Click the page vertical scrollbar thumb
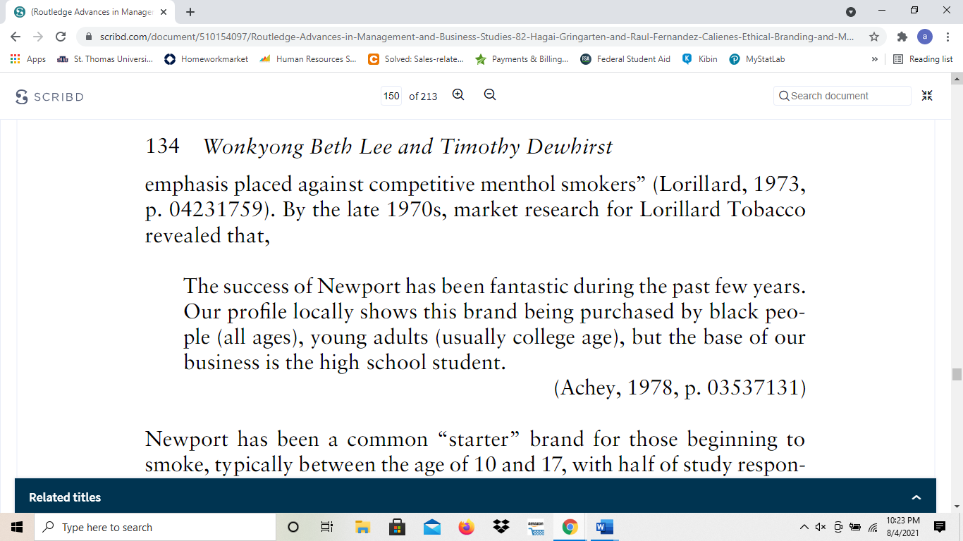 click(957, 374)
